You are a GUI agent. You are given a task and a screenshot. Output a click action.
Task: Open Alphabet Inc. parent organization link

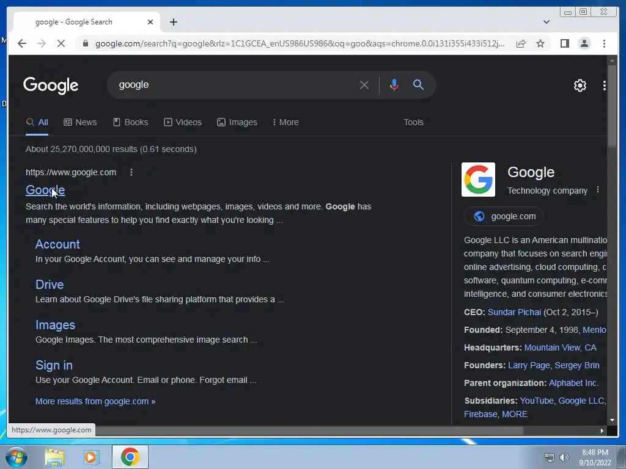pyautogui.click(x=573, y=384)
